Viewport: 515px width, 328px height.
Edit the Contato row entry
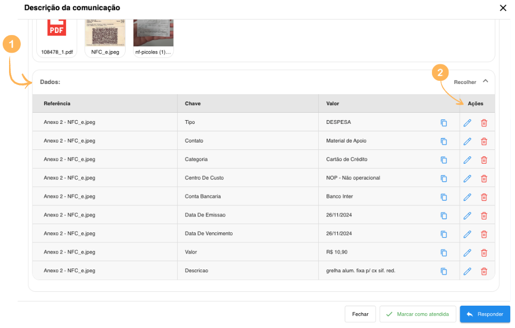(x=467, y=141)
